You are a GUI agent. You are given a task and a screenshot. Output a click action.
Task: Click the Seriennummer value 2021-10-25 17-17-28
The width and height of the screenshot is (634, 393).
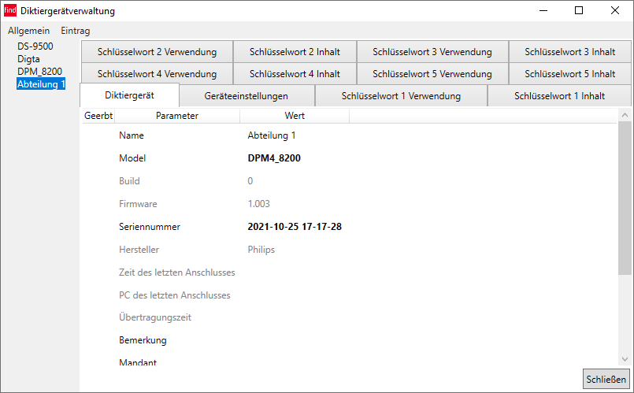pos(295,226)
